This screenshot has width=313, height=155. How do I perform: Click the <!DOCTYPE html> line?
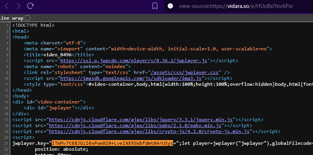click(33, 26)
